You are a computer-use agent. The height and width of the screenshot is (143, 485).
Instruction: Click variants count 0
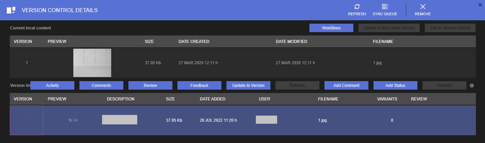click(x=392, y=120)
